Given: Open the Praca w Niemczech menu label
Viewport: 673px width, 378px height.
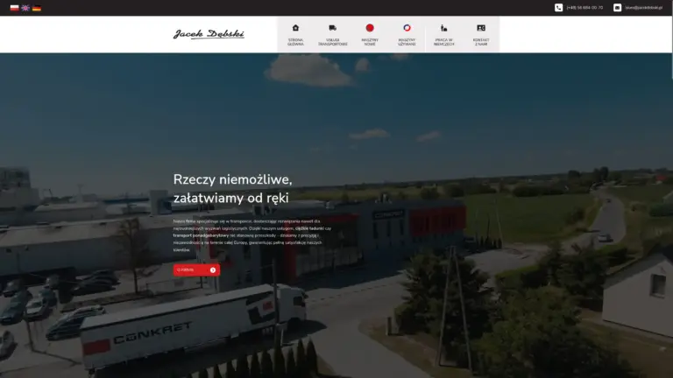Looking at the screenshot, I should click(443, 42).
